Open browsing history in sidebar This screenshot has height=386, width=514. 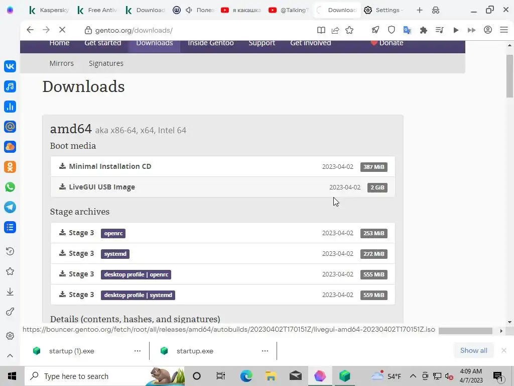tap(10, 251)
